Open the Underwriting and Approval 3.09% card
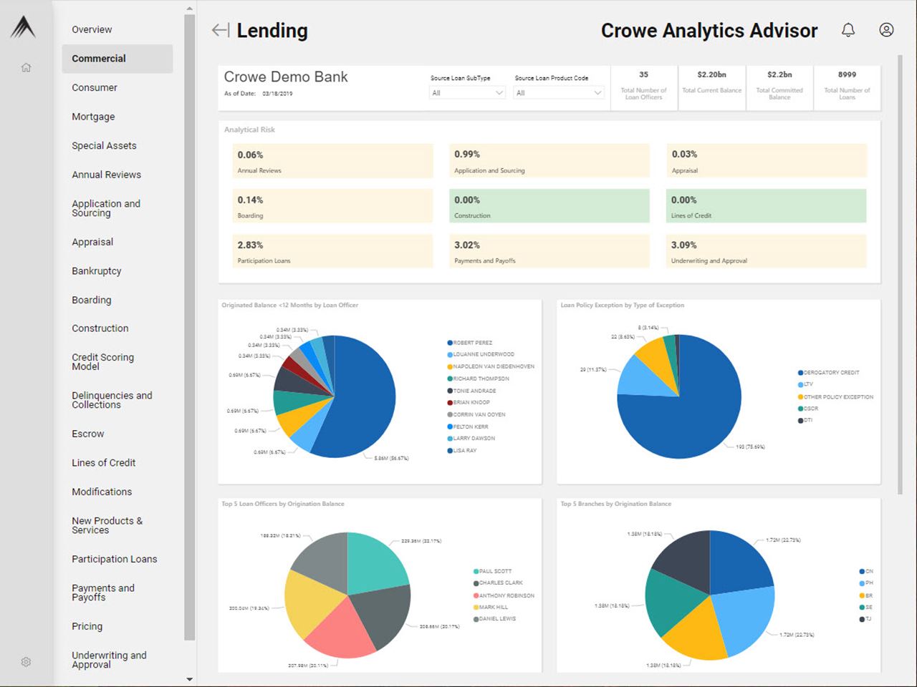This screenshot has width=917, height=687. (x=765, y=251)
